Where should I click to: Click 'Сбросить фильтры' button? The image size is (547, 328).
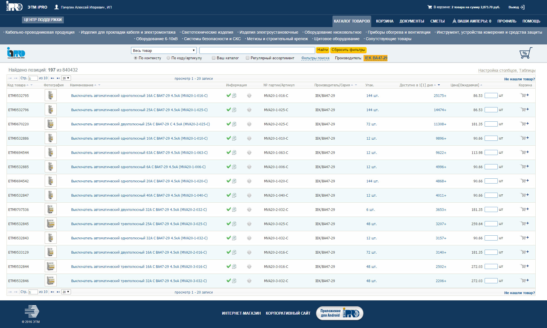point(348,50)
